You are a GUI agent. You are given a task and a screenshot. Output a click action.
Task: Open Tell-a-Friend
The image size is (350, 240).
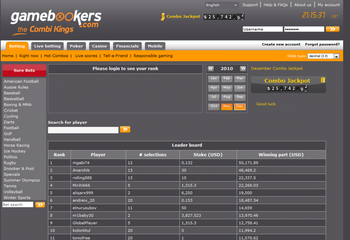116,56
